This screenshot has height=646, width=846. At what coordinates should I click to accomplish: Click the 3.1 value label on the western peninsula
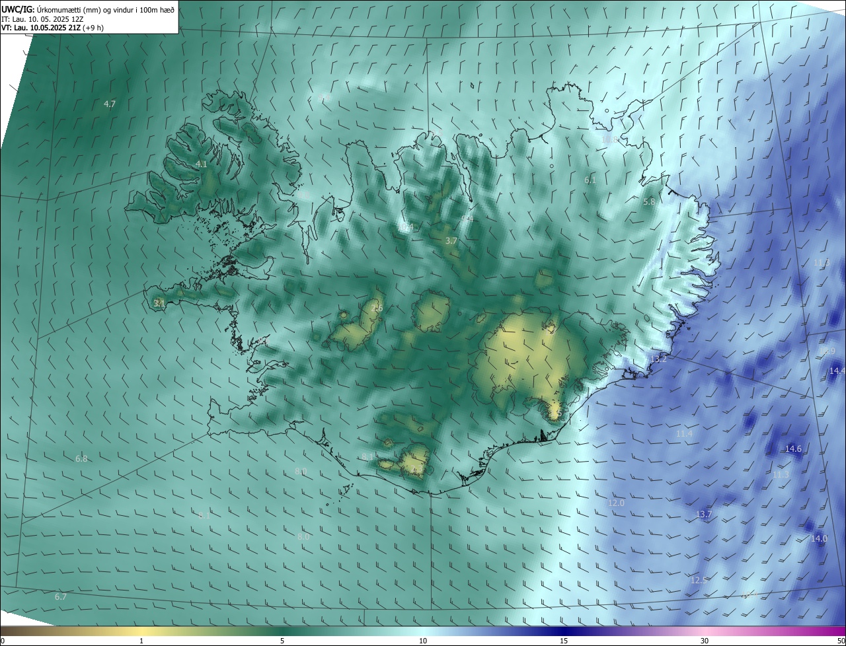tap(159, 303)
